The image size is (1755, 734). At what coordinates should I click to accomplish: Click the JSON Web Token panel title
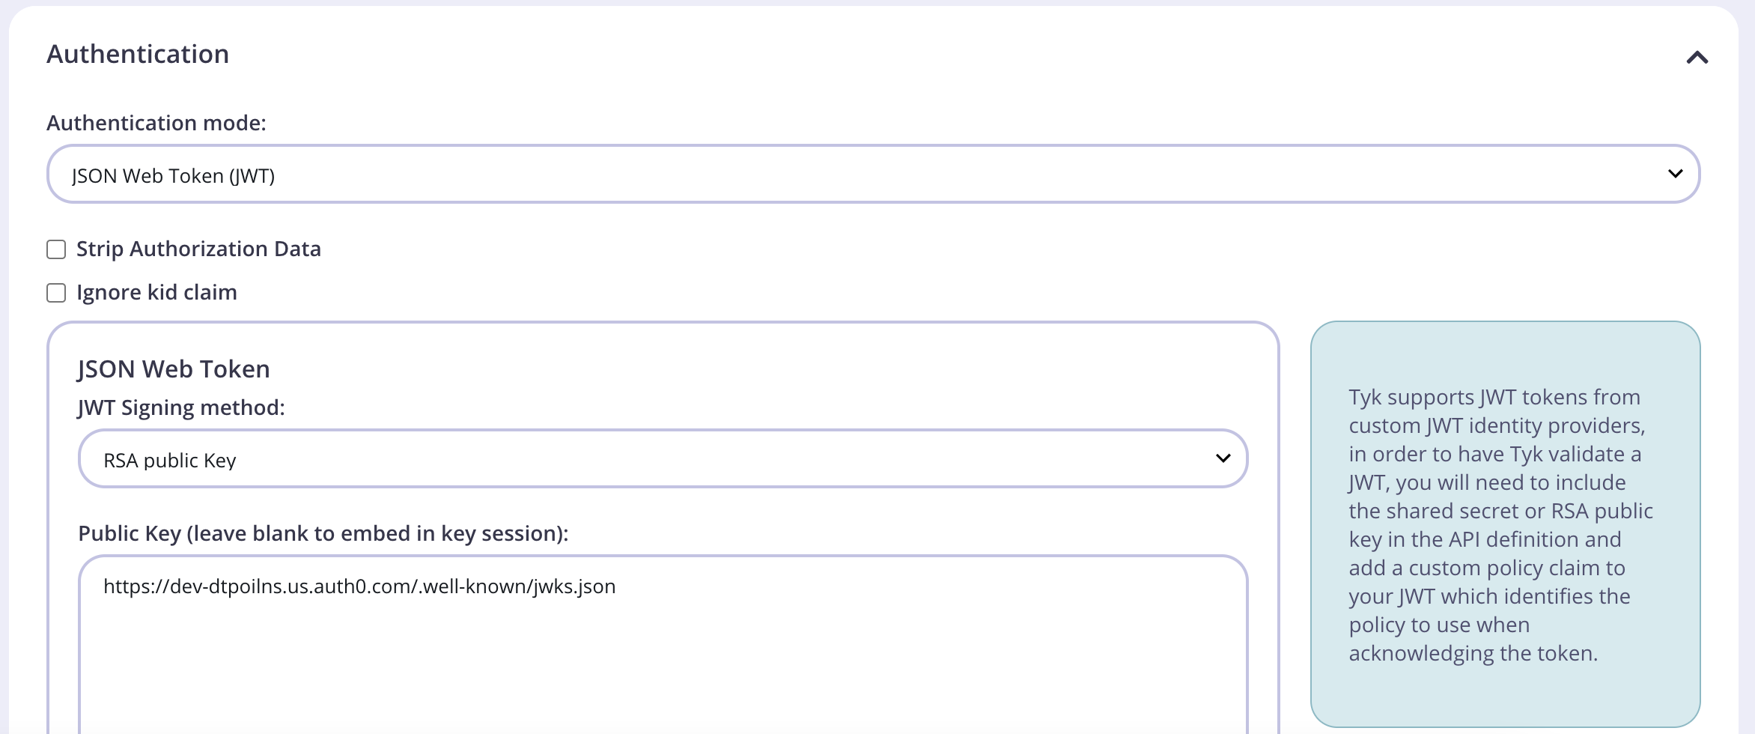[x=172, y=368]
